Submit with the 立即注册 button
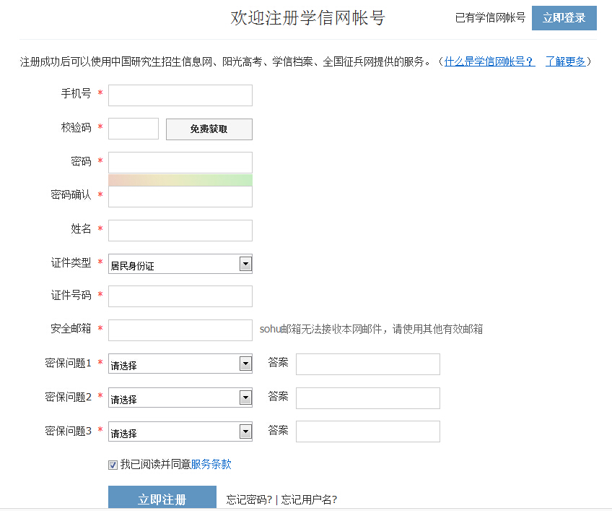This screenshot has width=612, height=511. (162, 499)
